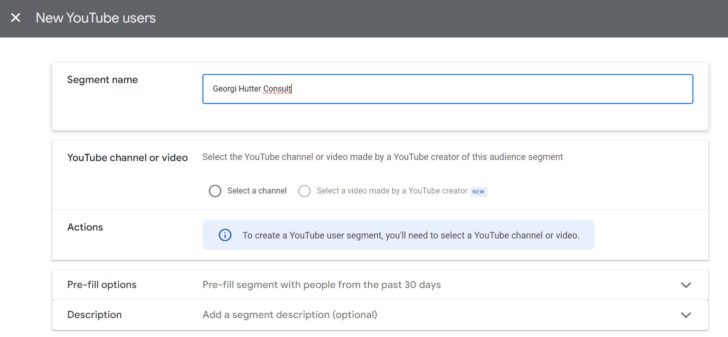Click the "Actions" section label

85,227
